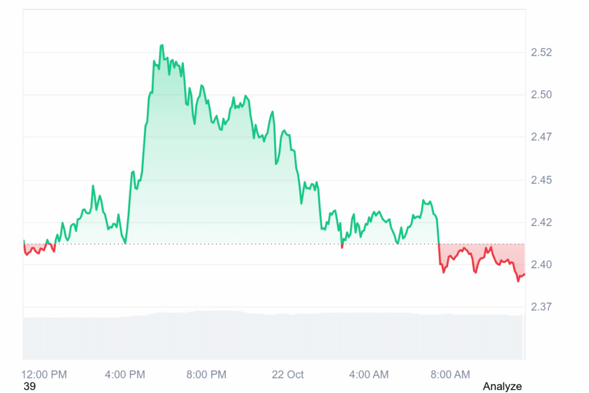Click the dotted baseline reference line
The width and height of the screenshot is (589, 393).
[230, 244]
